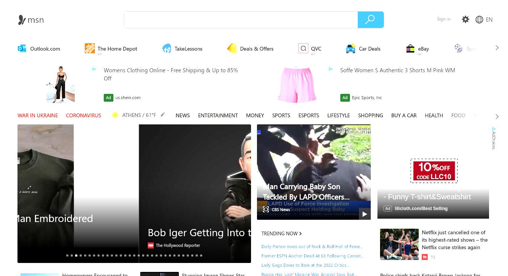Click the Sign in link
Viewport: 508px width, 276px height.
point(444,19)
